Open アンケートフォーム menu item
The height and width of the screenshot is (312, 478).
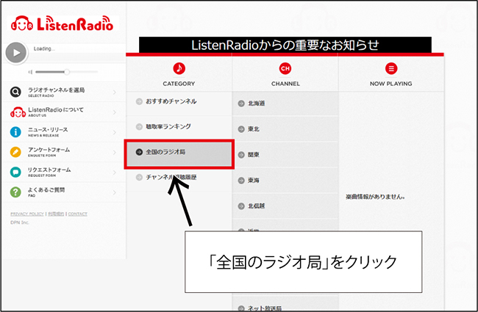(x=64, y=152)
